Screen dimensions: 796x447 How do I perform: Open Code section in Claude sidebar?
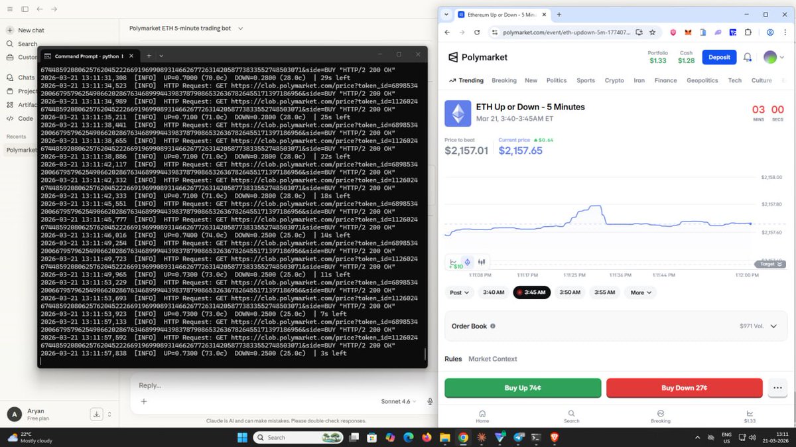click(x=20, y=118)
